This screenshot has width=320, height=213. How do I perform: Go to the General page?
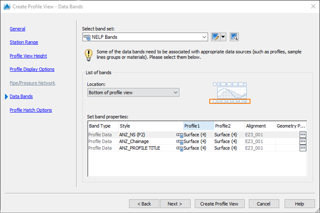(x=17, y=29)
